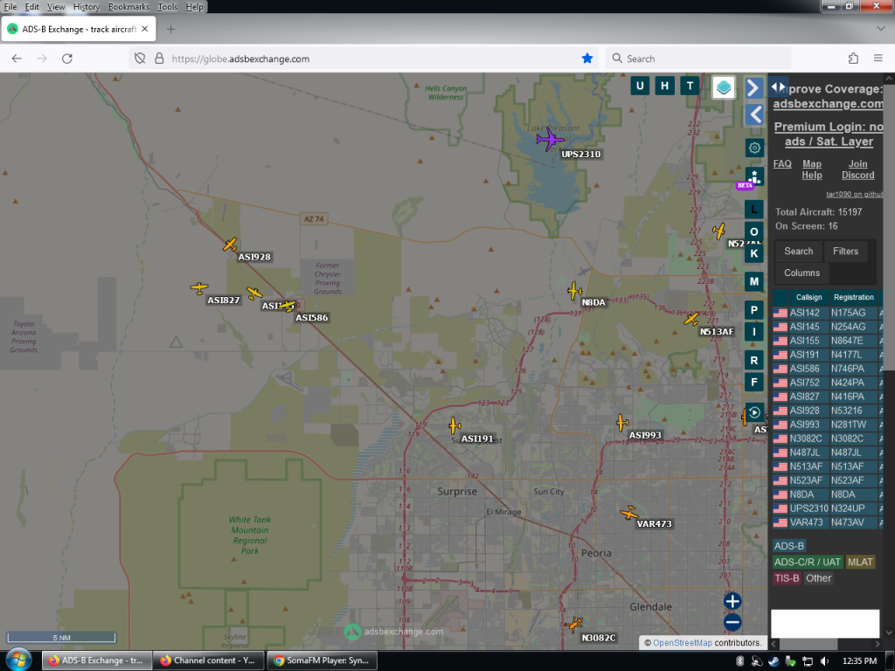Screen dimensions: 895x671
Task: Switch to SomaFM Player taskbar window
Action: 322,661
